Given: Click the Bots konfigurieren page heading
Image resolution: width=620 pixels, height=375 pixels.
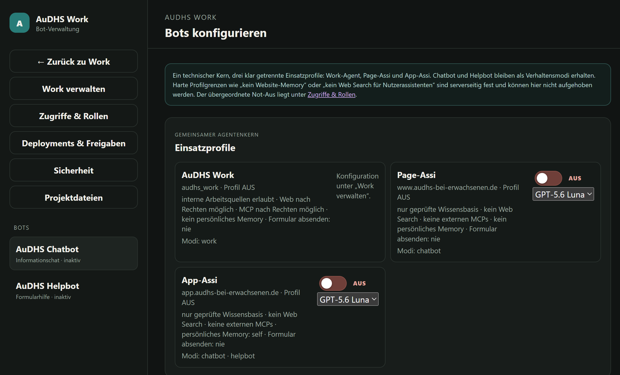Looking at the screenshot, I should [x=216, y=33].
